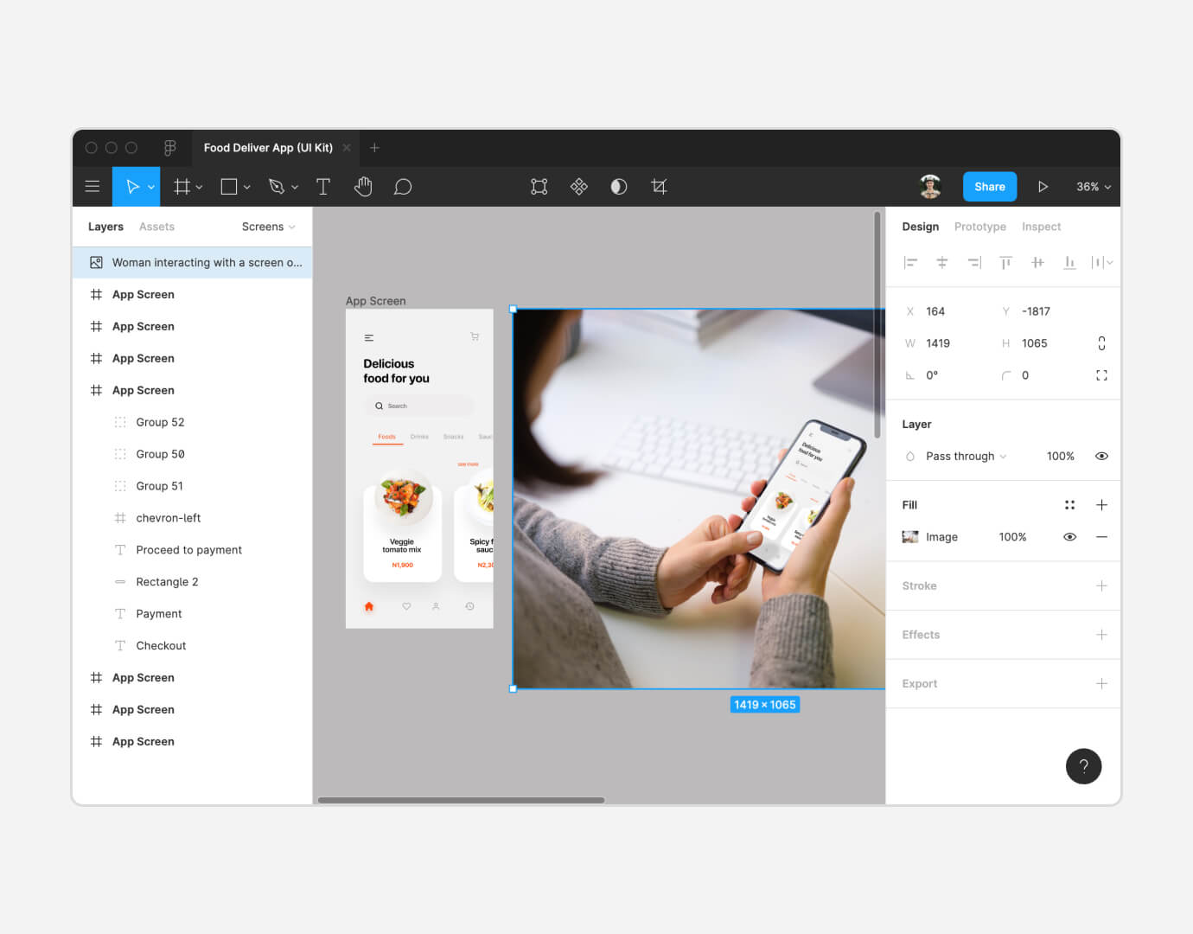Select the Frame tool
The height and width of the screenshot is (934, 1193).
182,186
